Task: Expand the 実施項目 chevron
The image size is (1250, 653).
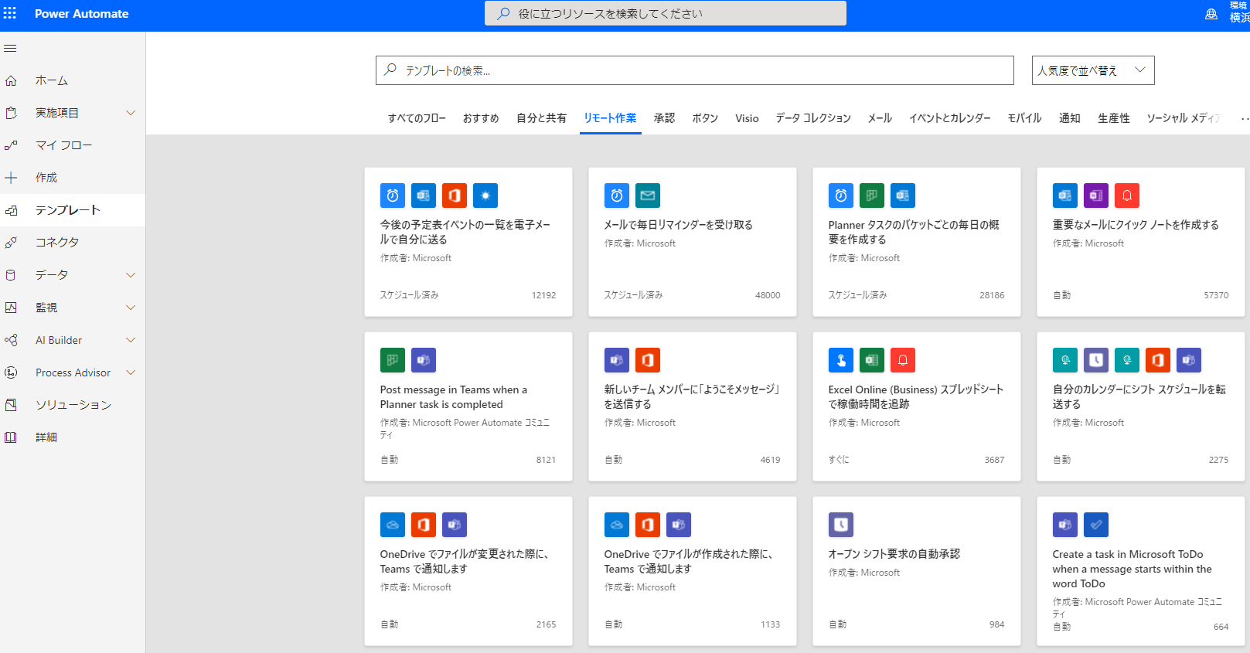Action: [x=131, y=113]
